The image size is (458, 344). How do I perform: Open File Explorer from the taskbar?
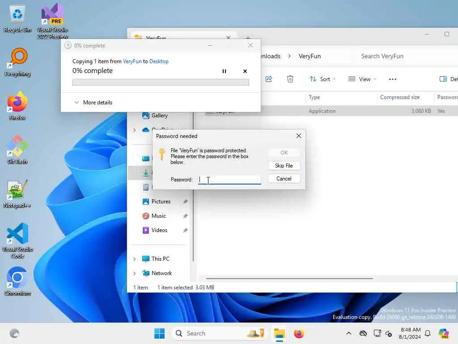[x=279, y=333]
